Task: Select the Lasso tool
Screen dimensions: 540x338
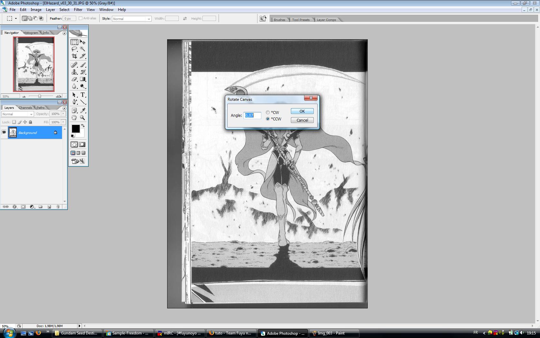Action: pyautogui.click(x=74, y=49)
